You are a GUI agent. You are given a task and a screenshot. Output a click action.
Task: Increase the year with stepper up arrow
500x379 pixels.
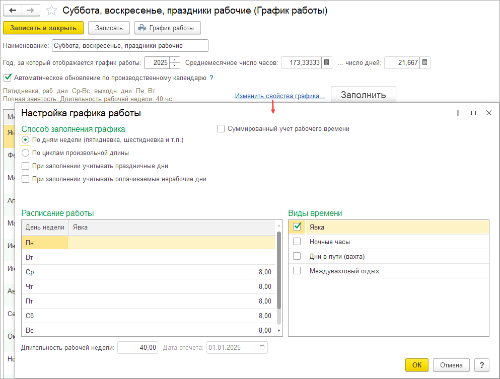(175, 60)
